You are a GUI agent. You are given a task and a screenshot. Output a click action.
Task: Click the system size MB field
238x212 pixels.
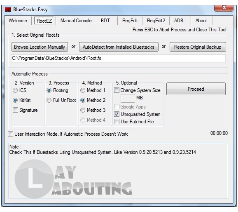[x=128, y=98]
